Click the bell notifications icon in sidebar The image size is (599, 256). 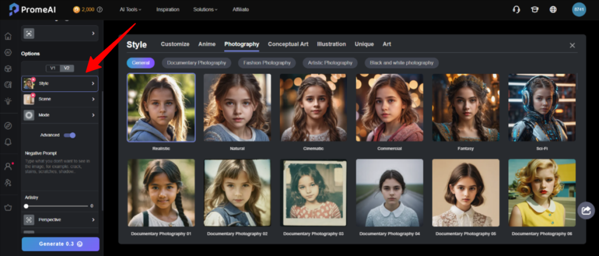tap(8, 141)
